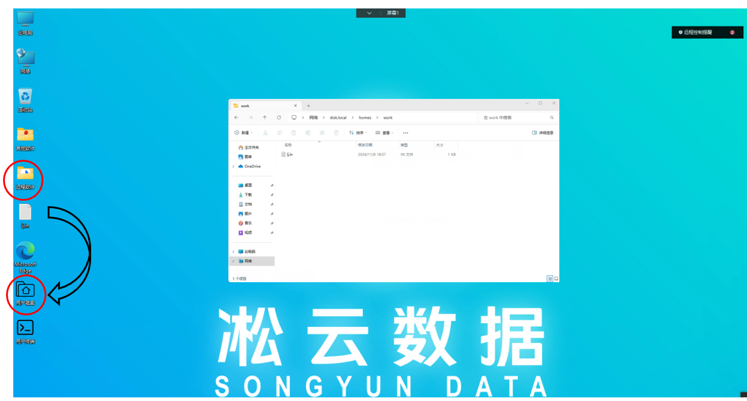Image resolution: width=747 pixels, height=401 pixels.
Task: Toggle the details pane button
Action: 542,133
